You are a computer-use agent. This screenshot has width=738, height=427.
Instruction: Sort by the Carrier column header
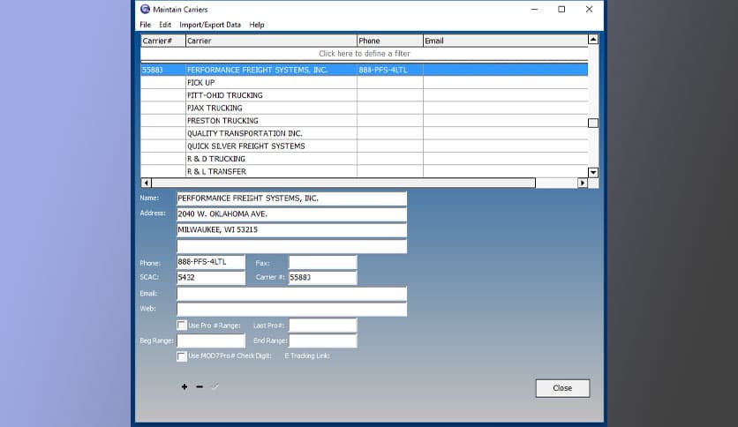(270, 41)
